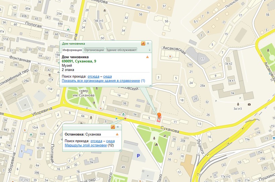
Task: Click сюда link in Дом чиновника popup
Action: 108,77
